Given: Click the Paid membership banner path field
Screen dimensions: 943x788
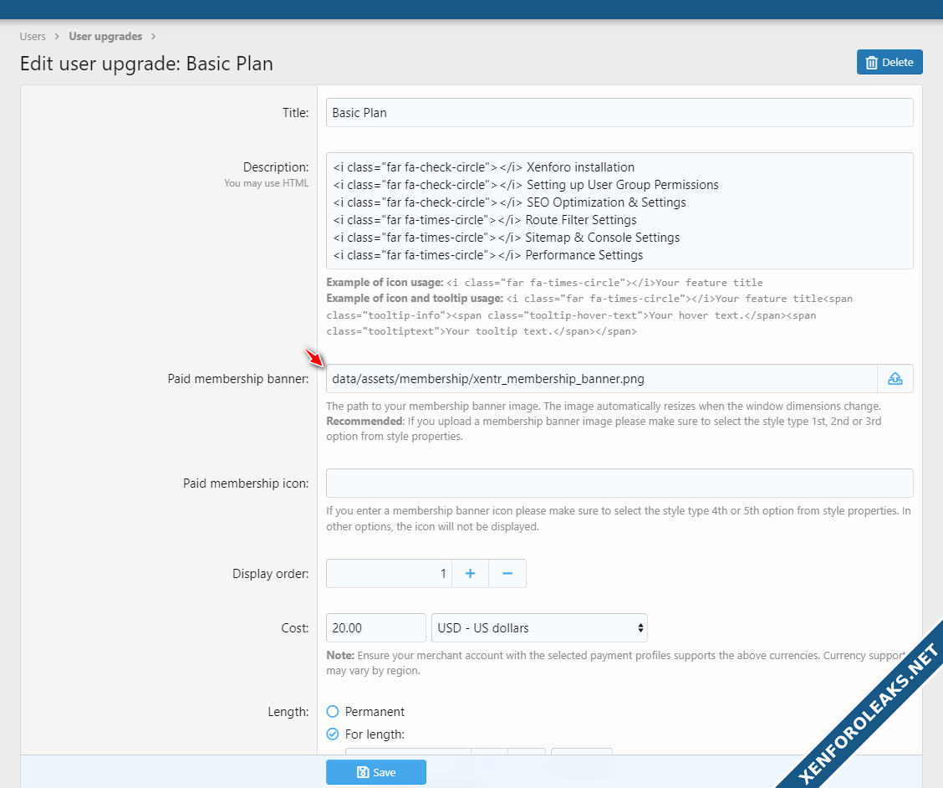Looking at the screenshot, I should tap(600, 379).
